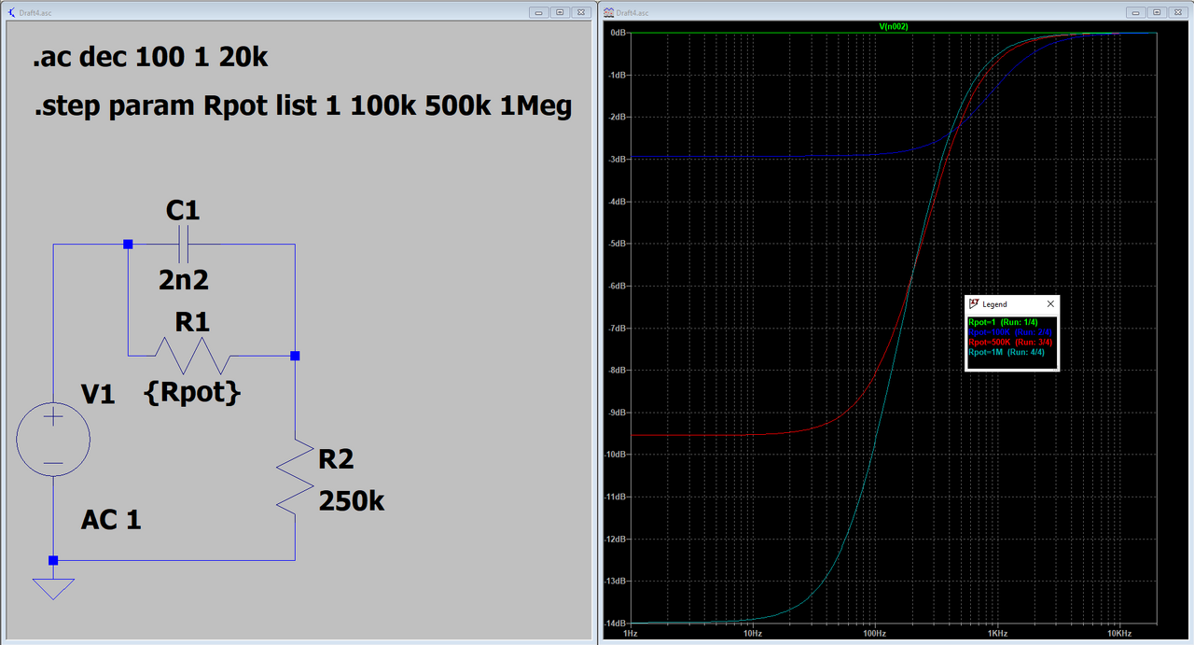Click the schematic window title icon
The width and height of the screenshot is (1194, 645).
point(10,12)
